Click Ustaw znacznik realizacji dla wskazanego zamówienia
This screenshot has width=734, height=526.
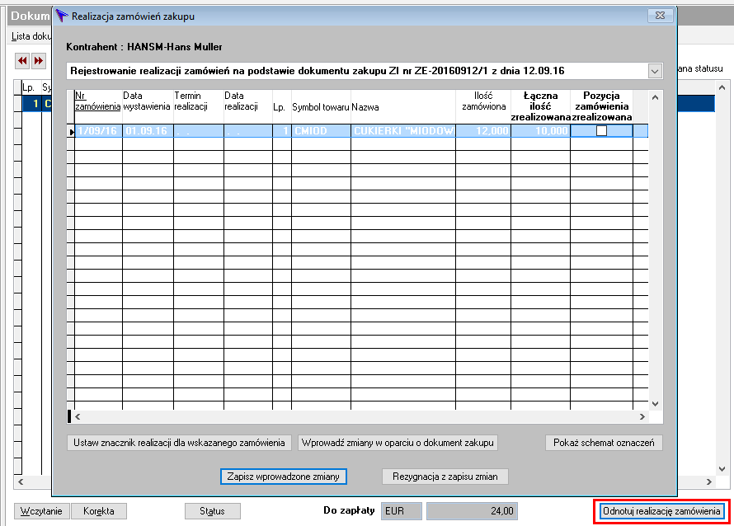179,443
